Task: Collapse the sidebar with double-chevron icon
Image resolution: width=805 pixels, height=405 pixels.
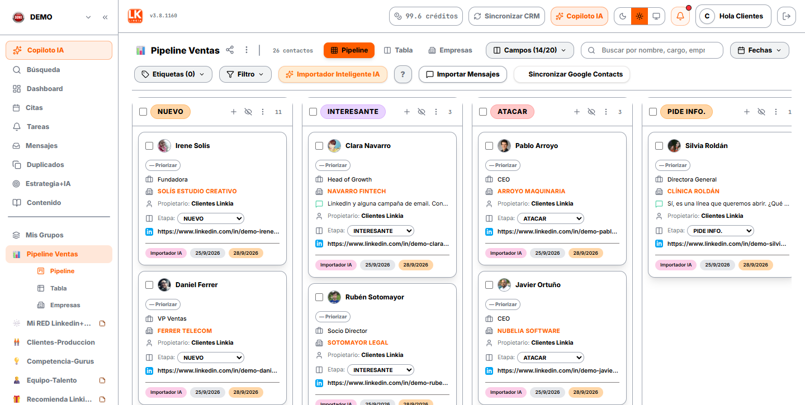Action: coord(105,17)
